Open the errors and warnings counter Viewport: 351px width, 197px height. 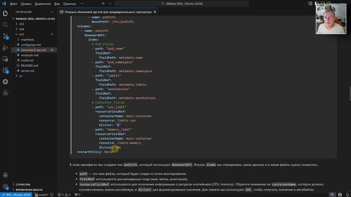pos(64,195)
